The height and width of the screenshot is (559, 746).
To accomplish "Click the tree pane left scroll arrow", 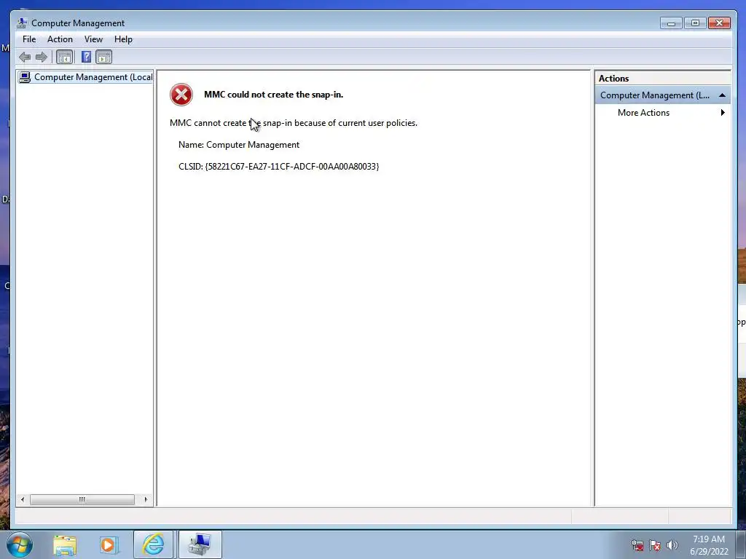I will coord(23,499).
